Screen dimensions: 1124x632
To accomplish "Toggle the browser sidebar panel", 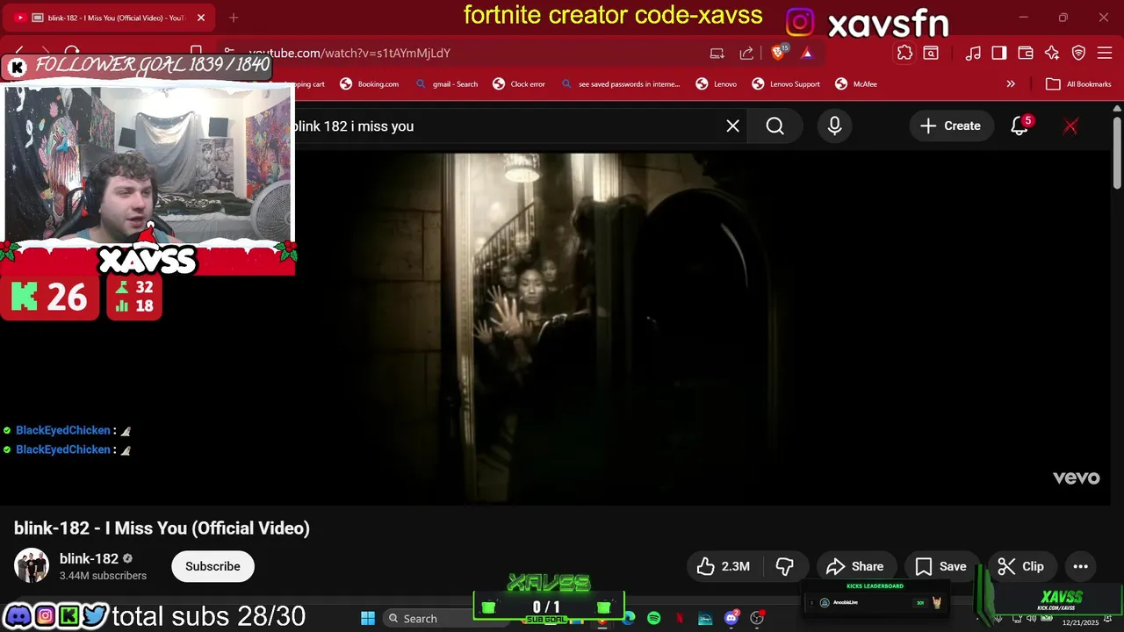I will [x=999, y=53].
